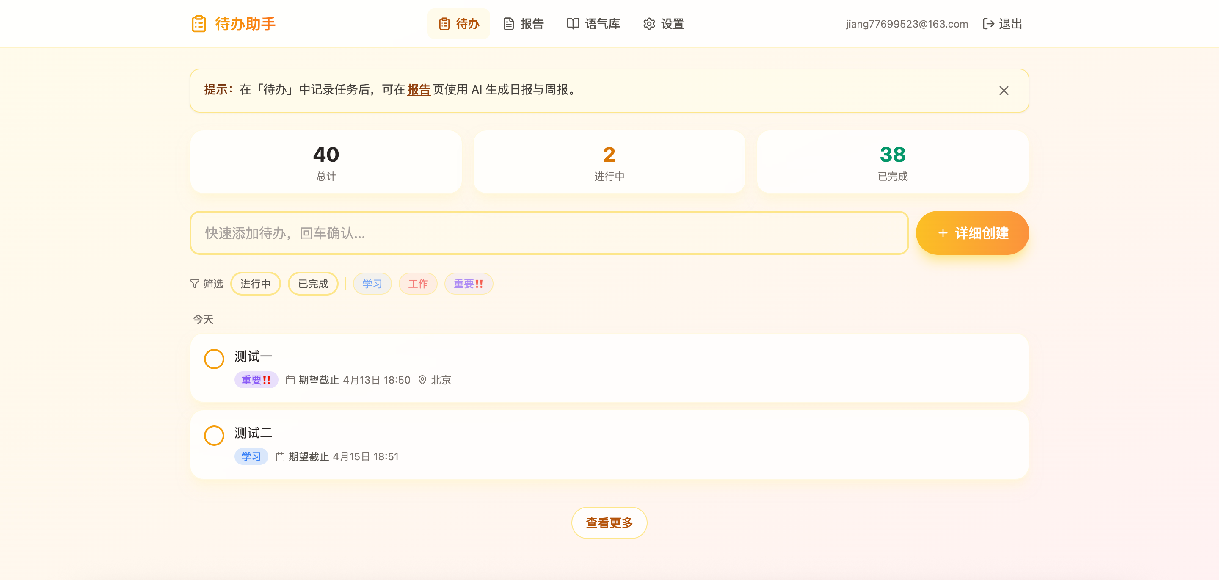Click the 待办助手 clipboard logo icon
The width and height of the screenshot is (1219, 580).
pos(199,24)
